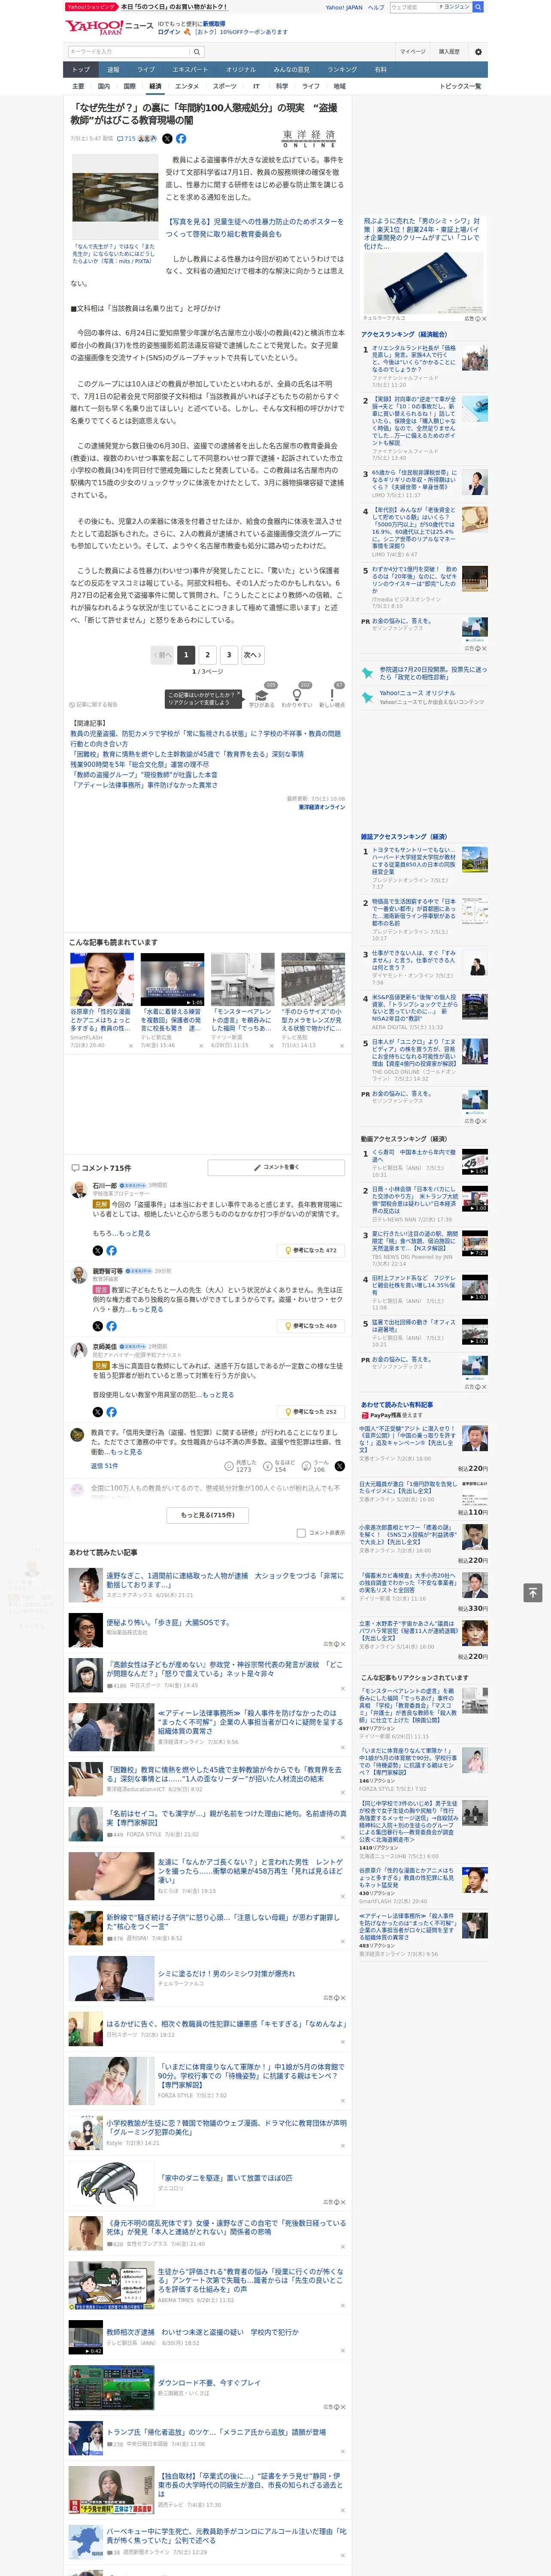Open 記事に関する報告 report link
Viewport: 551px width, 2576px height.
click(93, 705)
